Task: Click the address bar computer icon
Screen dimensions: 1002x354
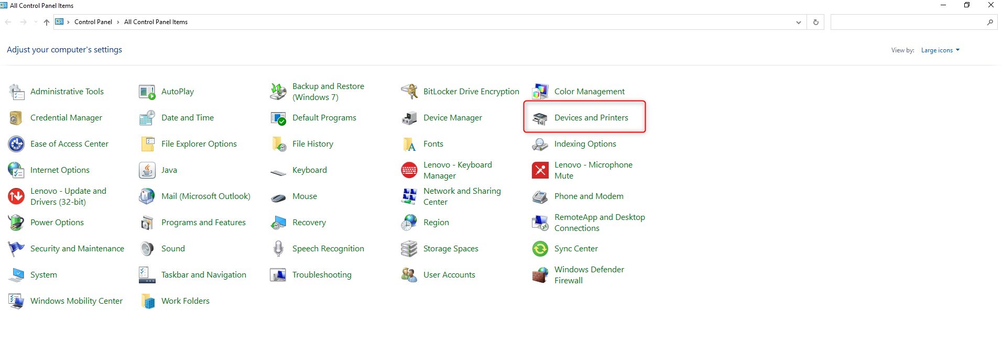Action: [x=59, y=22]
